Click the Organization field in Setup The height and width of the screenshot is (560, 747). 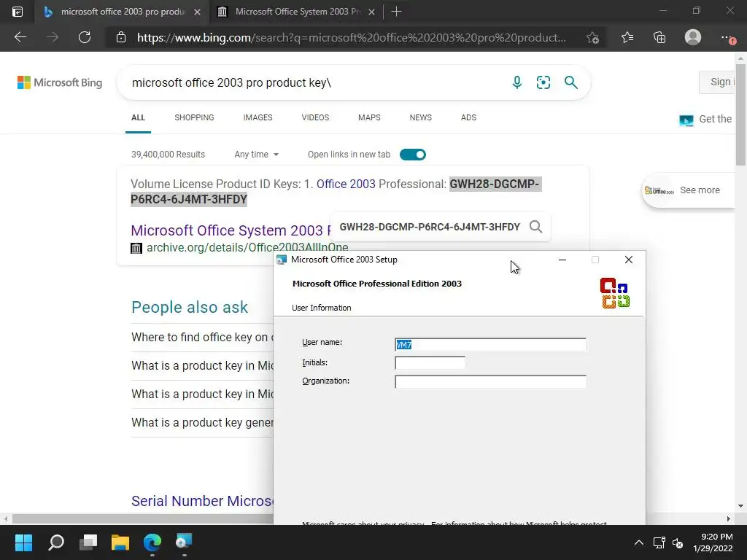point(490,381)
